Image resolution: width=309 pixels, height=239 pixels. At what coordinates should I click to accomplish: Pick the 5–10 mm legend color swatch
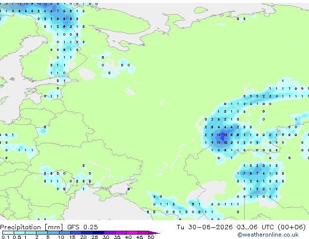tap(53, 233)
